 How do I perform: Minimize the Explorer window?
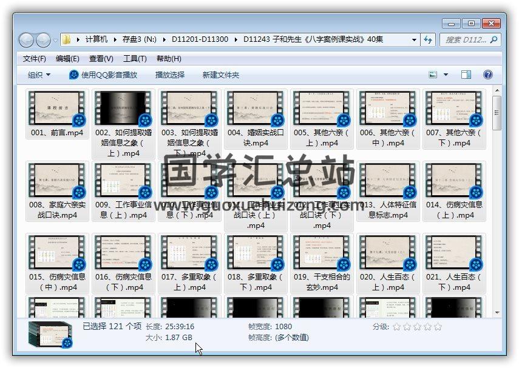click(451, 24)
